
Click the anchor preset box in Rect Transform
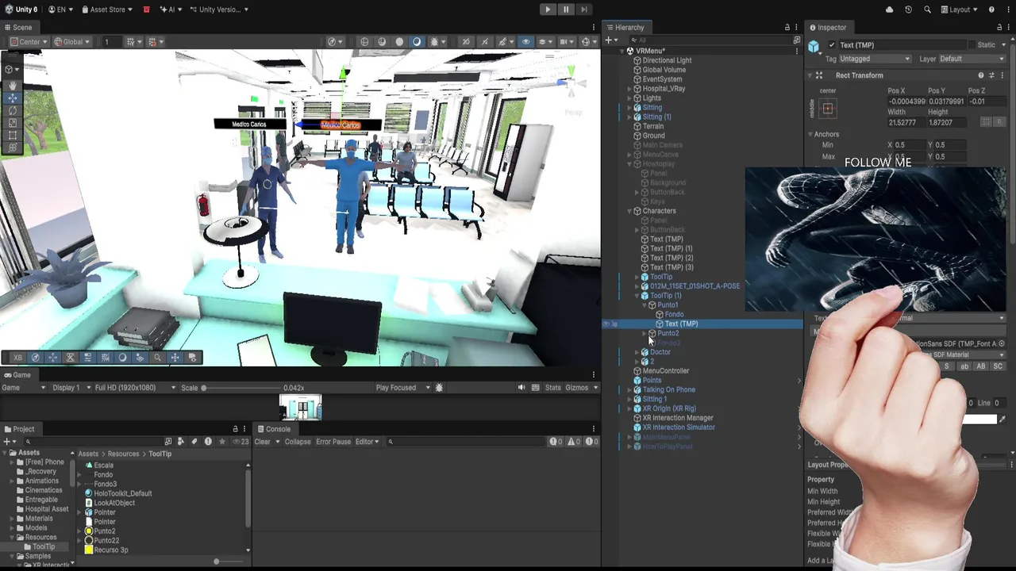[828, 109]
